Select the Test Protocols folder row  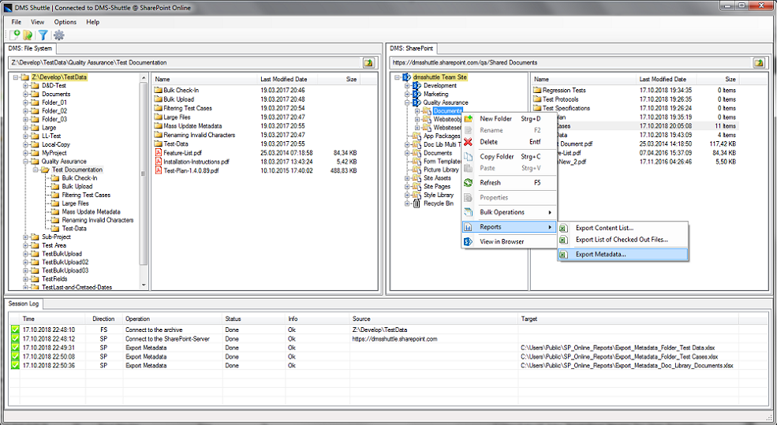tap(636, 99)
